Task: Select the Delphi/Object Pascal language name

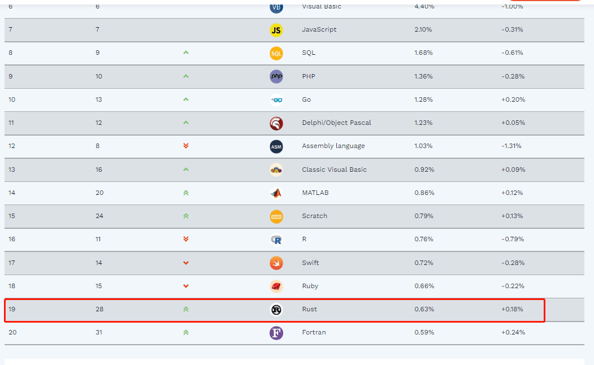Action: tap(336, 123)
